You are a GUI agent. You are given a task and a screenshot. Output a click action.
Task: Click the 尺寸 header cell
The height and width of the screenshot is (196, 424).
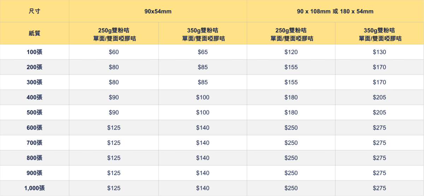click(34, 11)
